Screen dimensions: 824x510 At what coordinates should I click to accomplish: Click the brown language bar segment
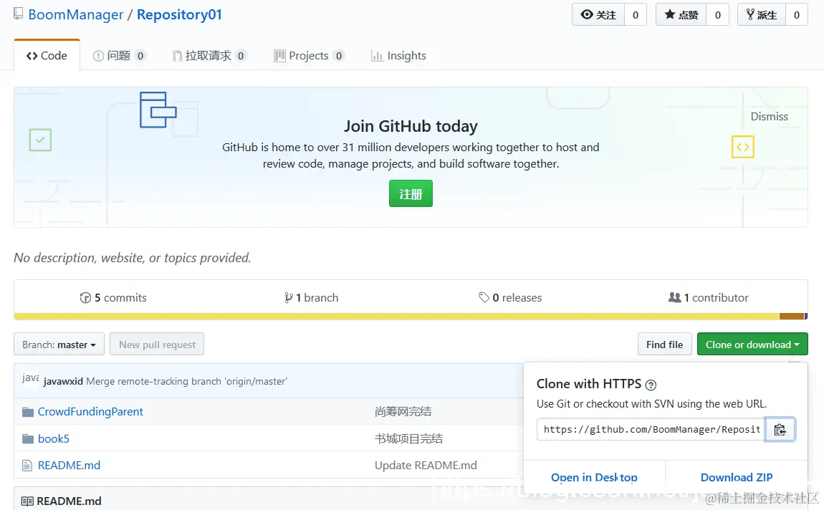(792, 316)
